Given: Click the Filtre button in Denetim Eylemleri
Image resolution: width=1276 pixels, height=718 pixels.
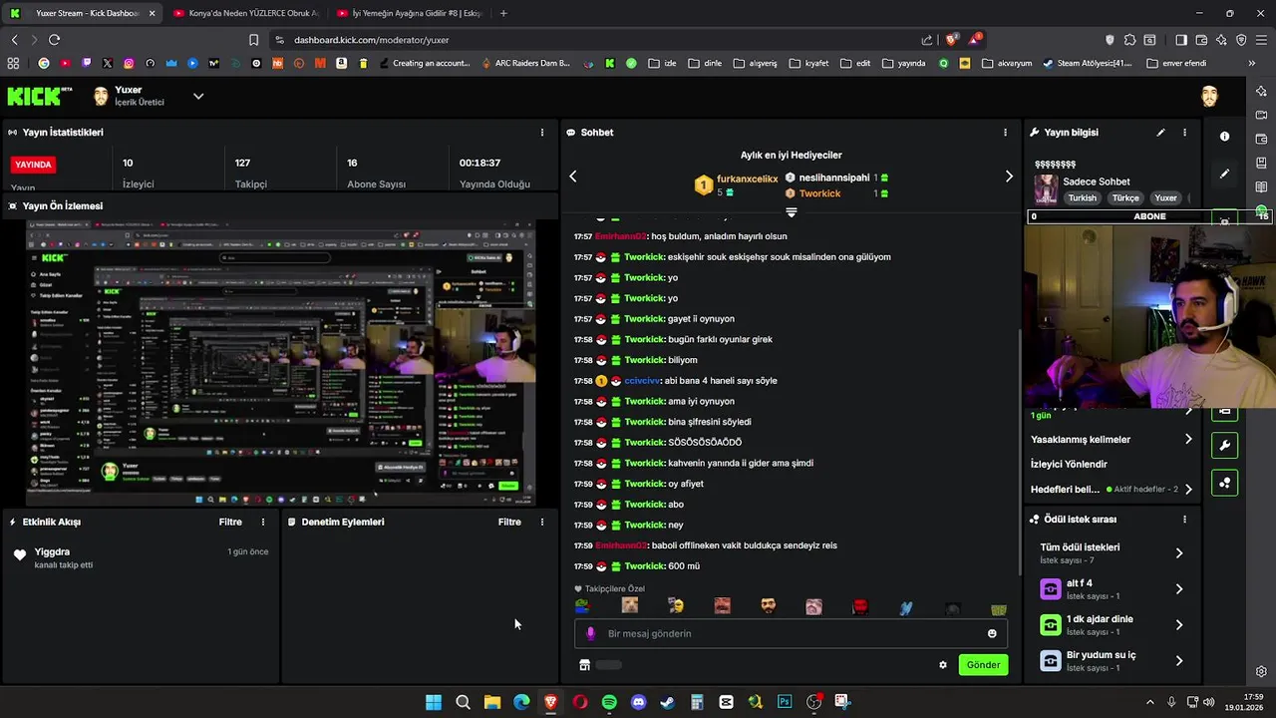Looking at the screenshot, I should coord(509,522).
